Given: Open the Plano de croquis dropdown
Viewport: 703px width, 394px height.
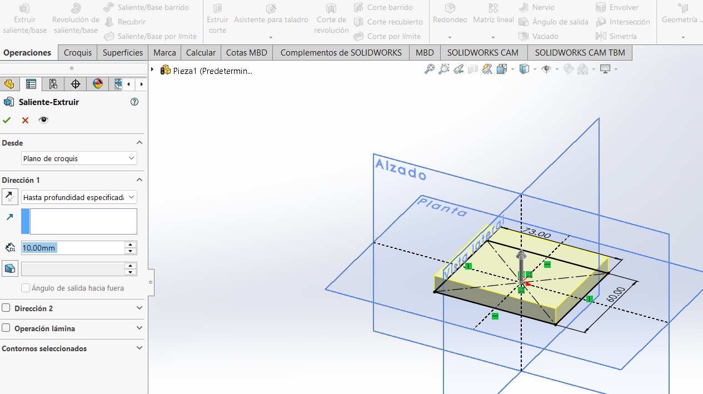Looking at the screenshot, I should tap(78, 158).
